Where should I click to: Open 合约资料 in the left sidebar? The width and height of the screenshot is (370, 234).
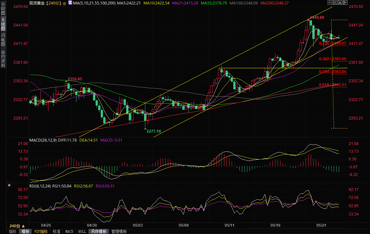pyautogui.click(x=3, y=58)
